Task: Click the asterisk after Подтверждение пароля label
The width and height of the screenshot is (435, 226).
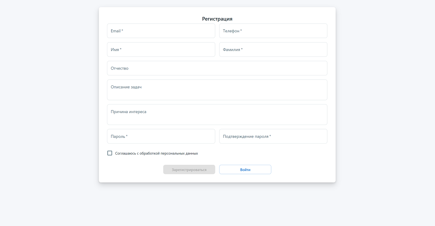Action: (x=270, y=136)
